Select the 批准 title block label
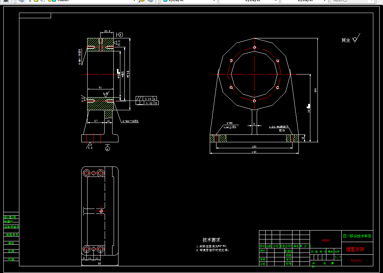 tap(289, 264)
